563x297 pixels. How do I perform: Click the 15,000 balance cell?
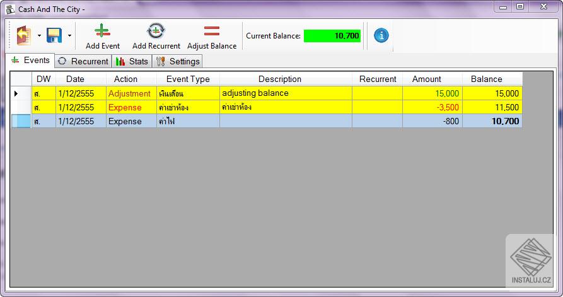(492, 93)
